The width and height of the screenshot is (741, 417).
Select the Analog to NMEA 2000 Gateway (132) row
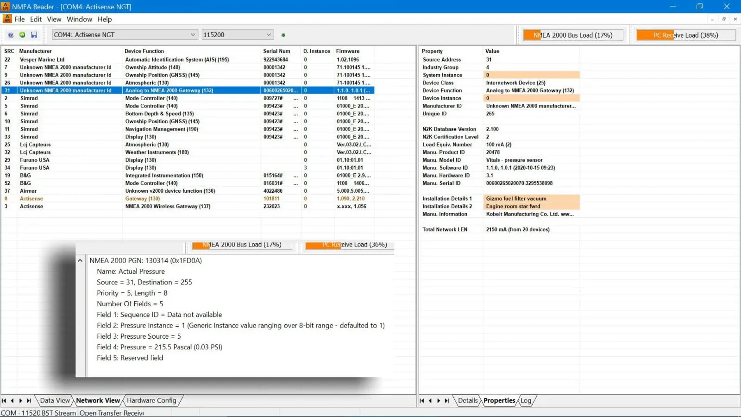click(x=188, y=91)
